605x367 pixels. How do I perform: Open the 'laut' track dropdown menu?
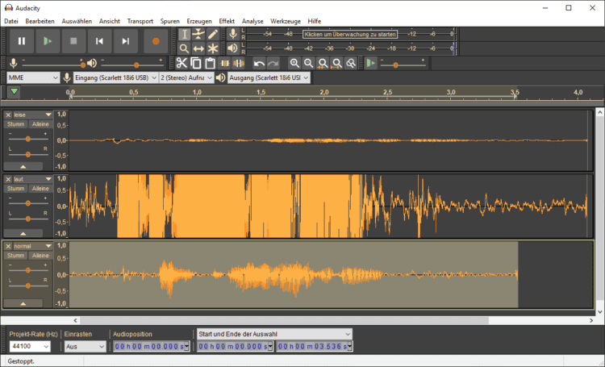[x=33, y=179]
